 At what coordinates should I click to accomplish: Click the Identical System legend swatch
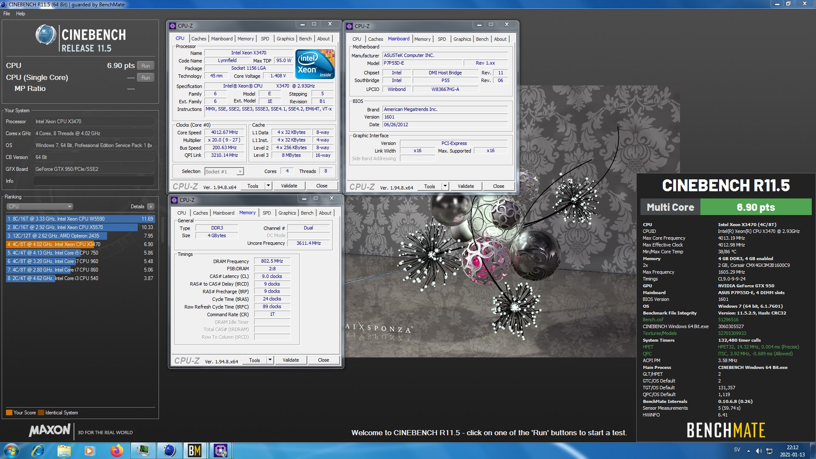(41, 413)
